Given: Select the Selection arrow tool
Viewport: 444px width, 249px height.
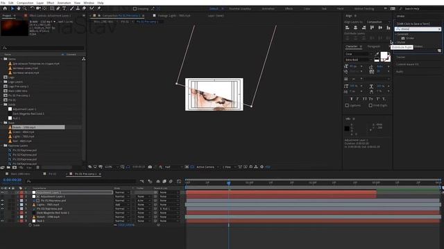Looking at the screenshot, I should pyautogui.click(x=12, y=8).
